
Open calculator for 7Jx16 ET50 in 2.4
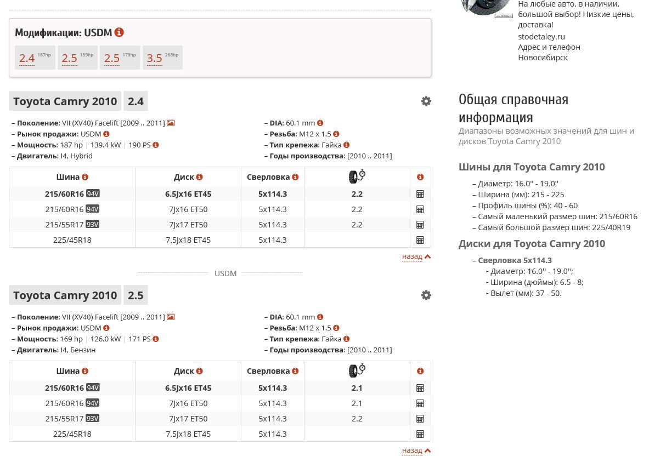point(420,209)
